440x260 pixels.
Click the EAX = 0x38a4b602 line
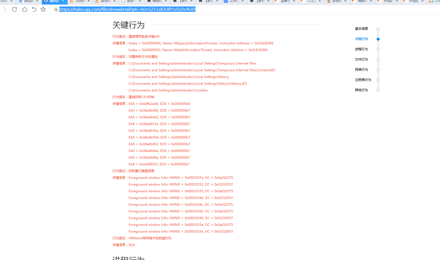click(159, 144)
